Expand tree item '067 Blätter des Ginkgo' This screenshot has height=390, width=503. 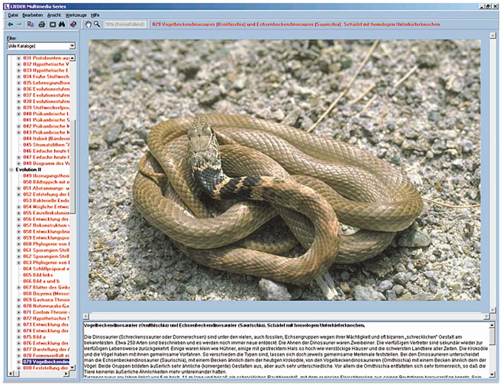point(18,287)
